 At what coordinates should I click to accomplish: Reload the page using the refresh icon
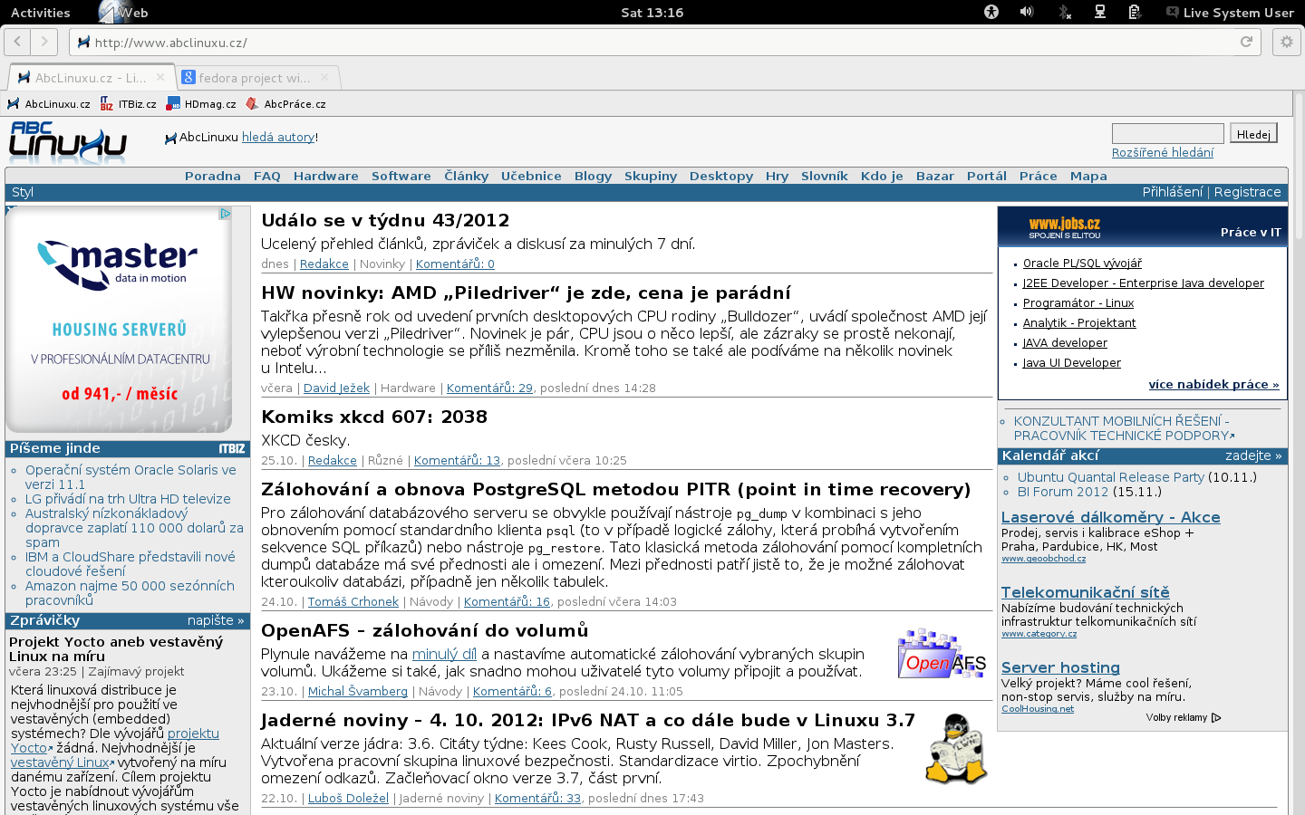[1246, 42]
